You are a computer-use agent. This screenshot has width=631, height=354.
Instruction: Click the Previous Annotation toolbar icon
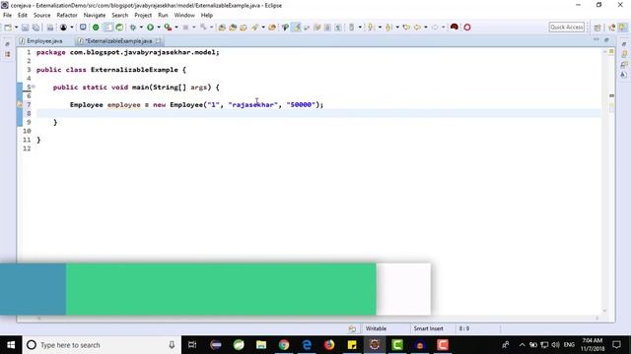388,28
